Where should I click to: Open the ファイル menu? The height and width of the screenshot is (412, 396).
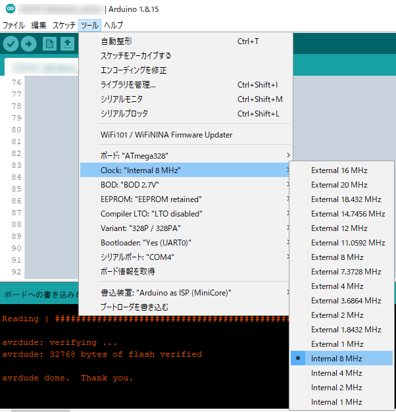tap(14, 26)
